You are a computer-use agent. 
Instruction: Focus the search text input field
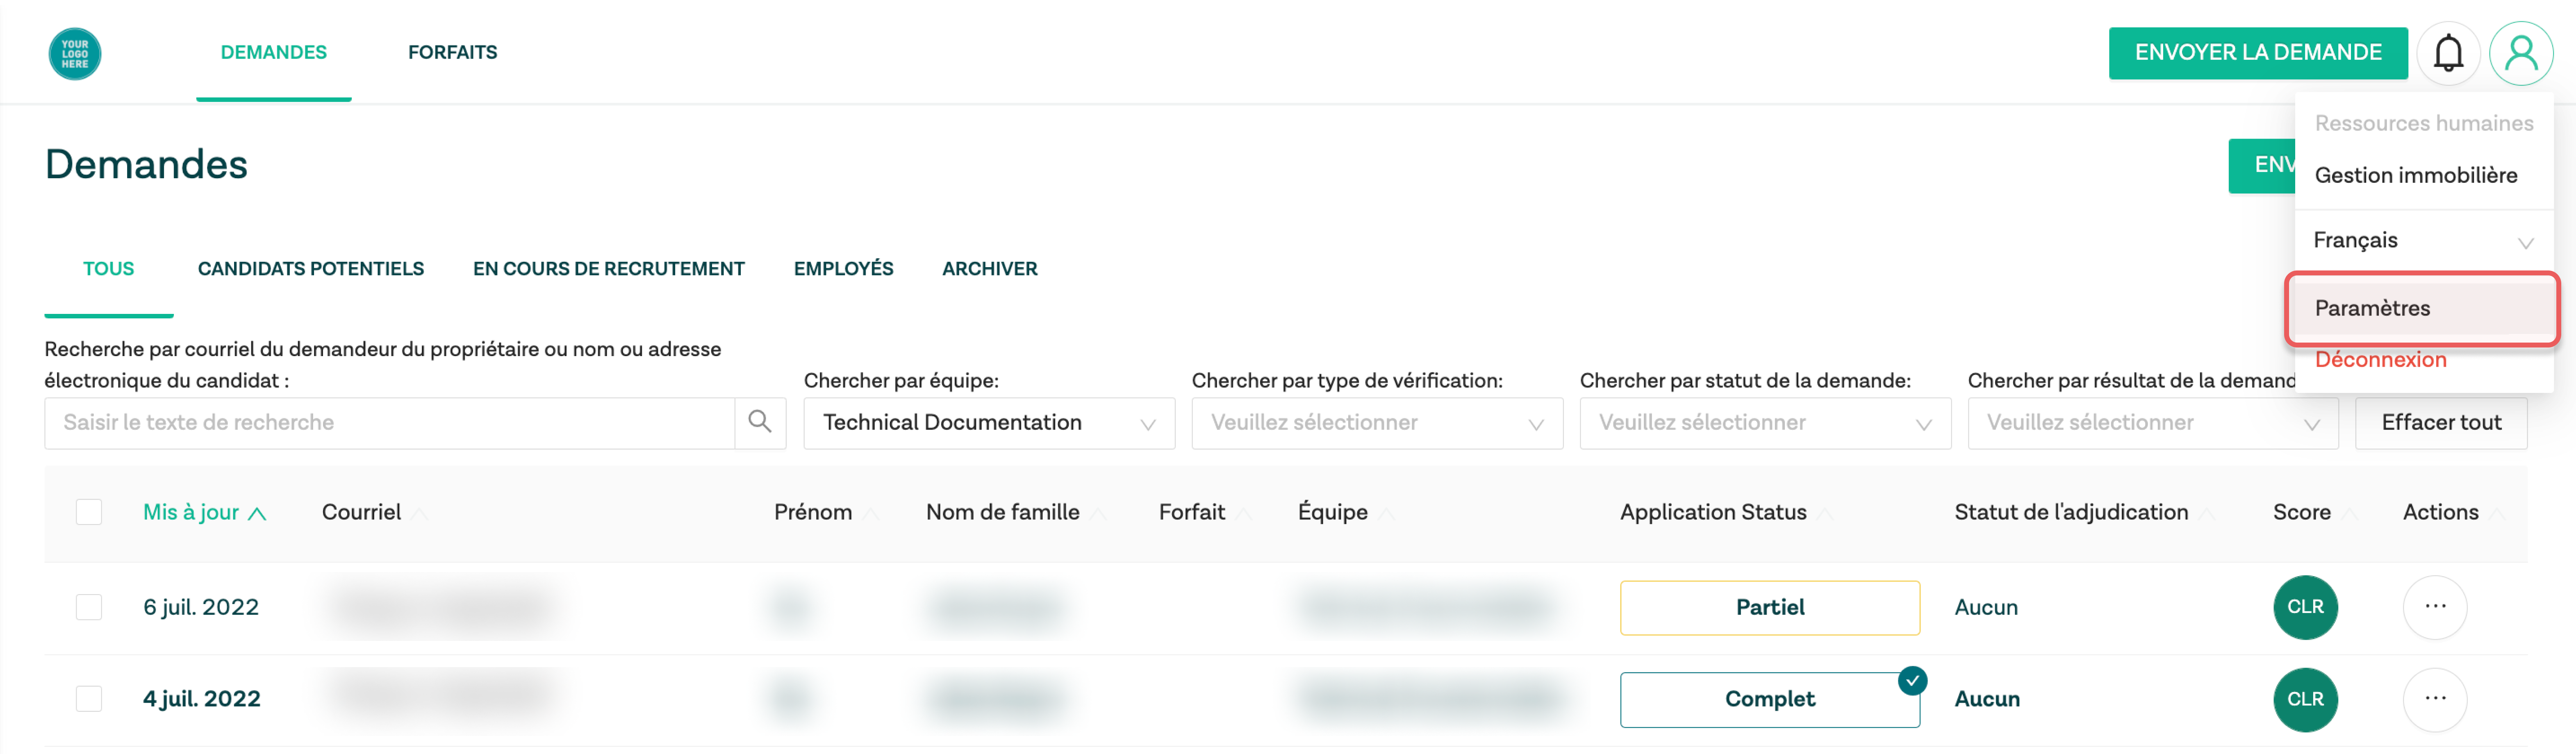[390, 423]
